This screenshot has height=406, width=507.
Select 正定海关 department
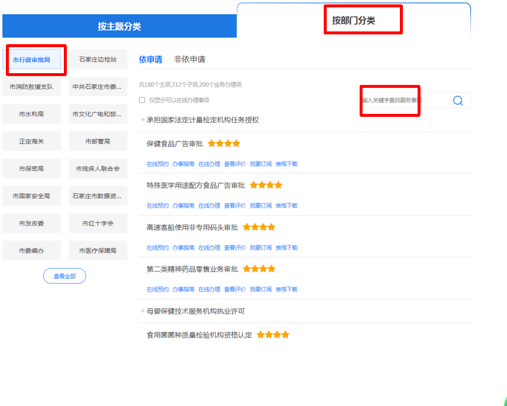(x=31, y=141)
